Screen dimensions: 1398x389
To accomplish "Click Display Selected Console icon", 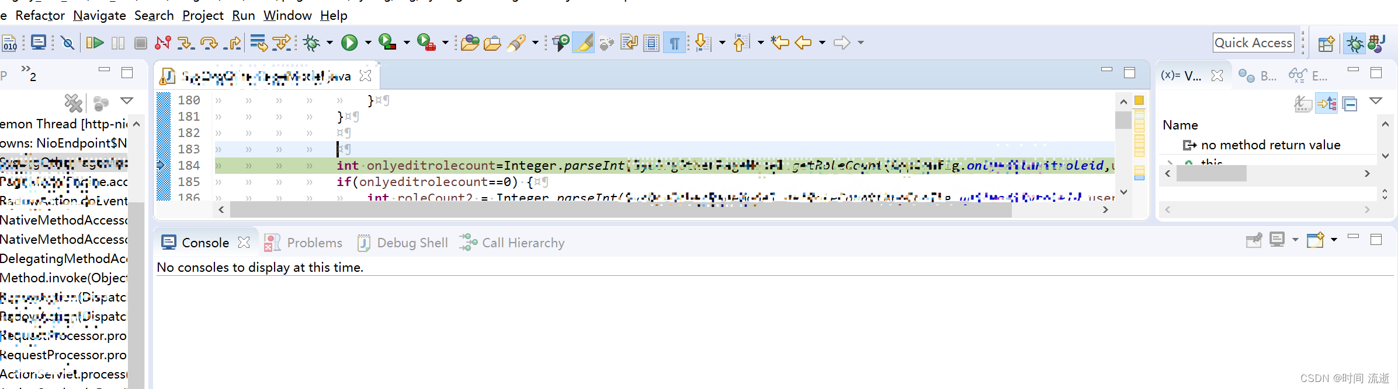I will tap(1278, 240).
